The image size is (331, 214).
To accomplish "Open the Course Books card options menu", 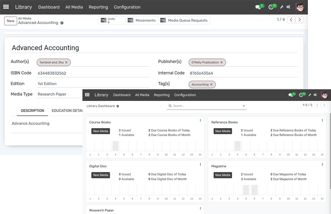I will click(x=200, y=120).
